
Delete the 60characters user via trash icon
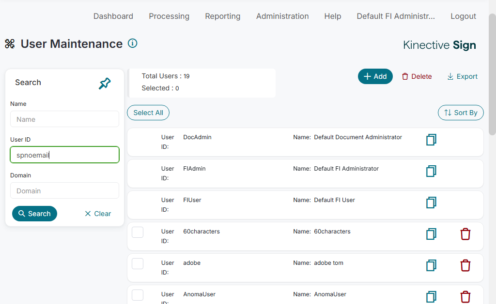click(465, 234)
